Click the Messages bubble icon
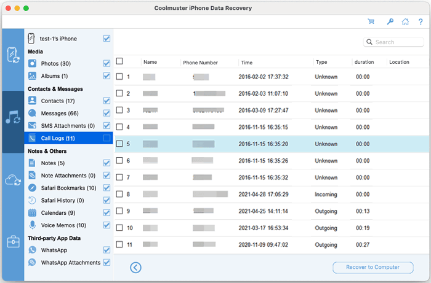The width and height of the screenshot is (431, 283). point(32,113)
